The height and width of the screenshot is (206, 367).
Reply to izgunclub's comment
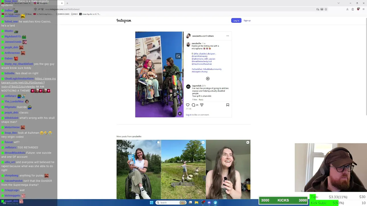tap(201, 100)
